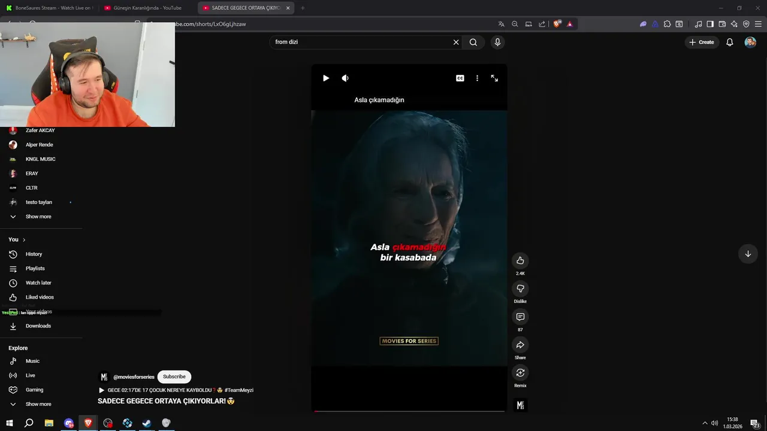Open Brave Shields lion icon
Screen dimensions: 767x431
pyautogui.click(x=557, y=24)
